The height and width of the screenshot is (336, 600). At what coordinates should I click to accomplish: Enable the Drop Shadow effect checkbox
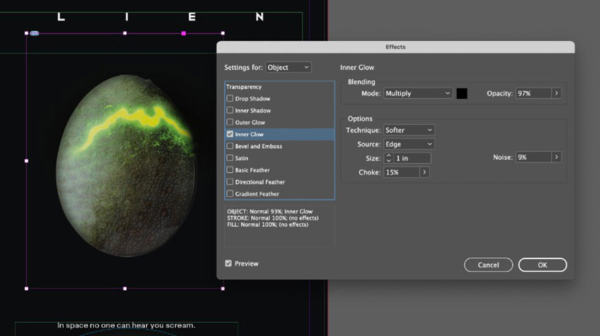click(230, 98)
